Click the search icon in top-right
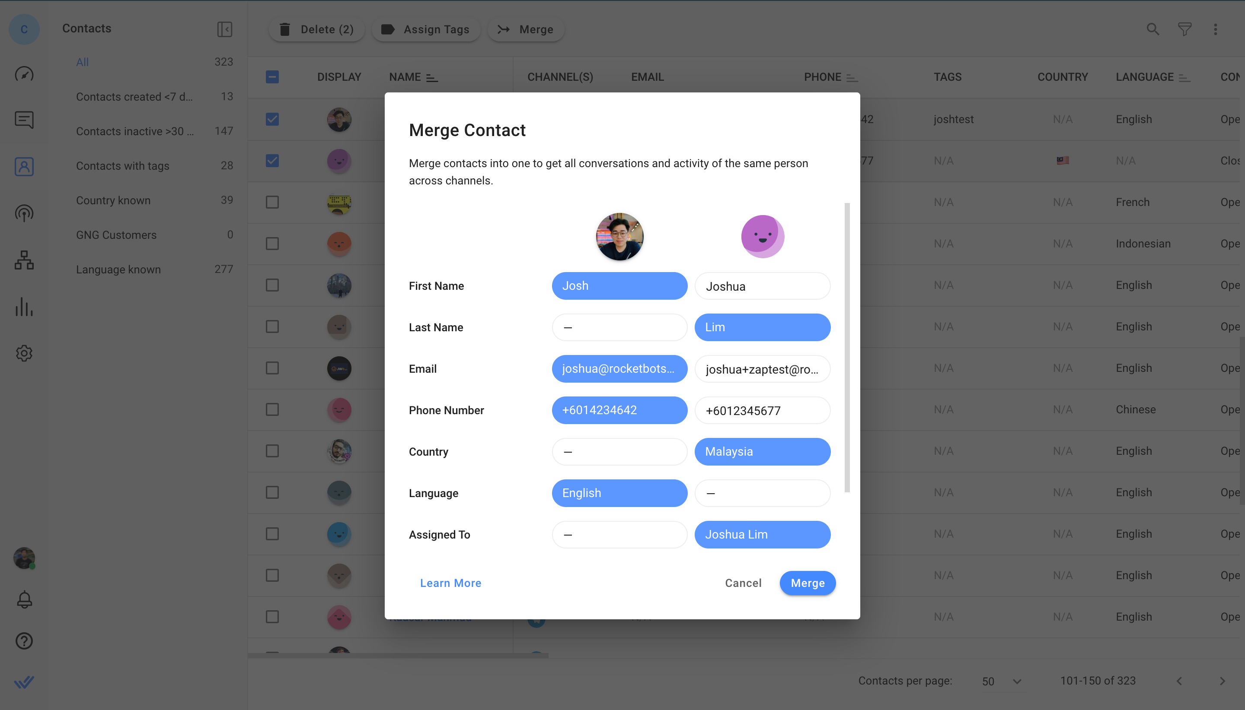The width and height of the screenshot is (1245, 710). (1152, 29)
